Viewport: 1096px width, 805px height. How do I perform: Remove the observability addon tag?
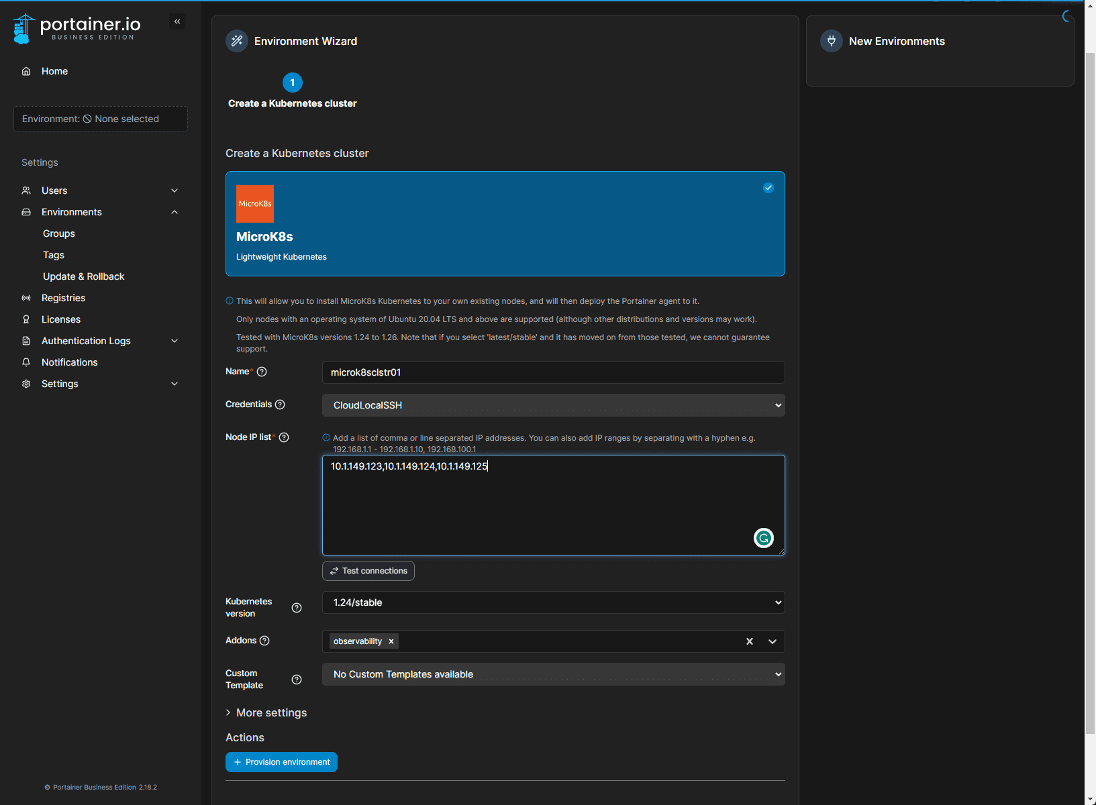[391, 641]
